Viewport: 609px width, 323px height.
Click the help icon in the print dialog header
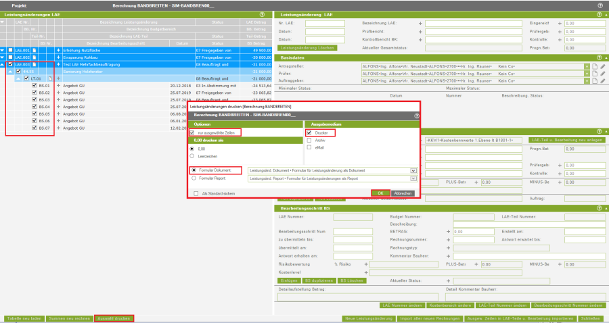pyautogui.click(x=416, y=116)
